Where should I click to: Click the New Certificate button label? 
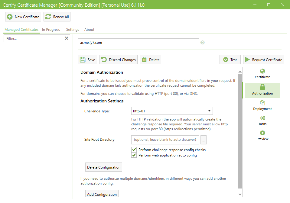click(27, 17)
